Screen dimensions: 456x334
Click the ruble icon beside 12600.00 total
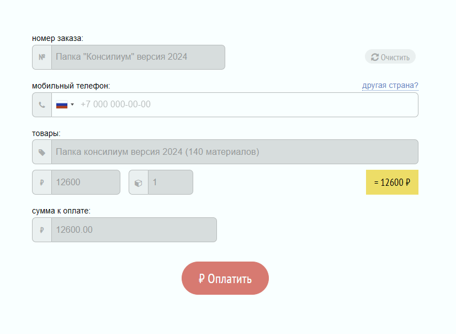point(42,230)
